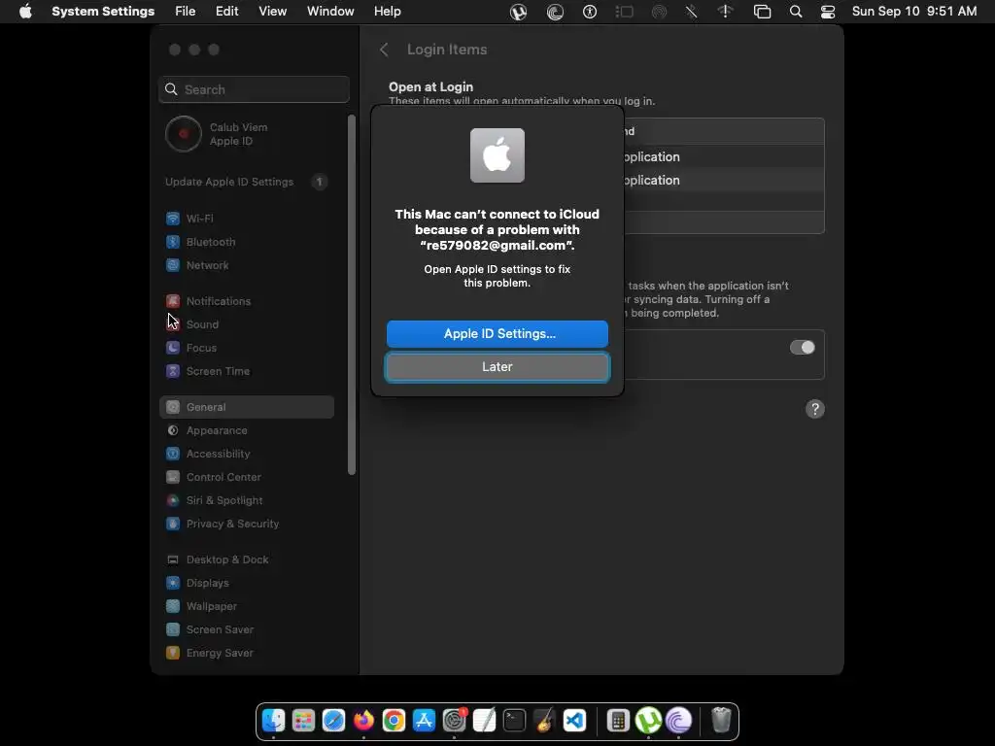
Task: Click the date and time clock
Action: [x=913, y=12]
